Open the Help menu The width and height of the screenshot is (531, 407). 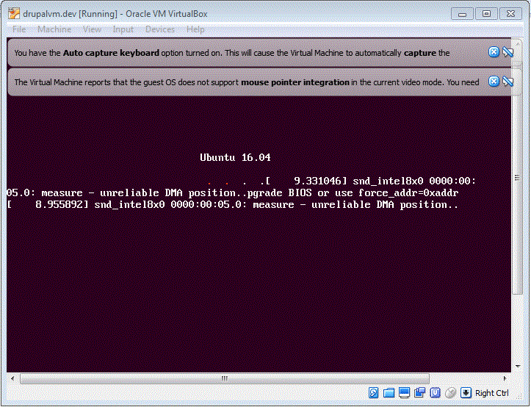coord(195,29)
